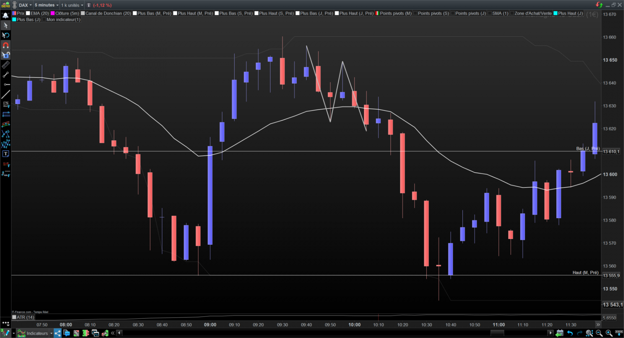Image resolution: width=624 pixels, height=338 pixels.
Task: Select the straight line drawing tool
Action: click(6, 94)
